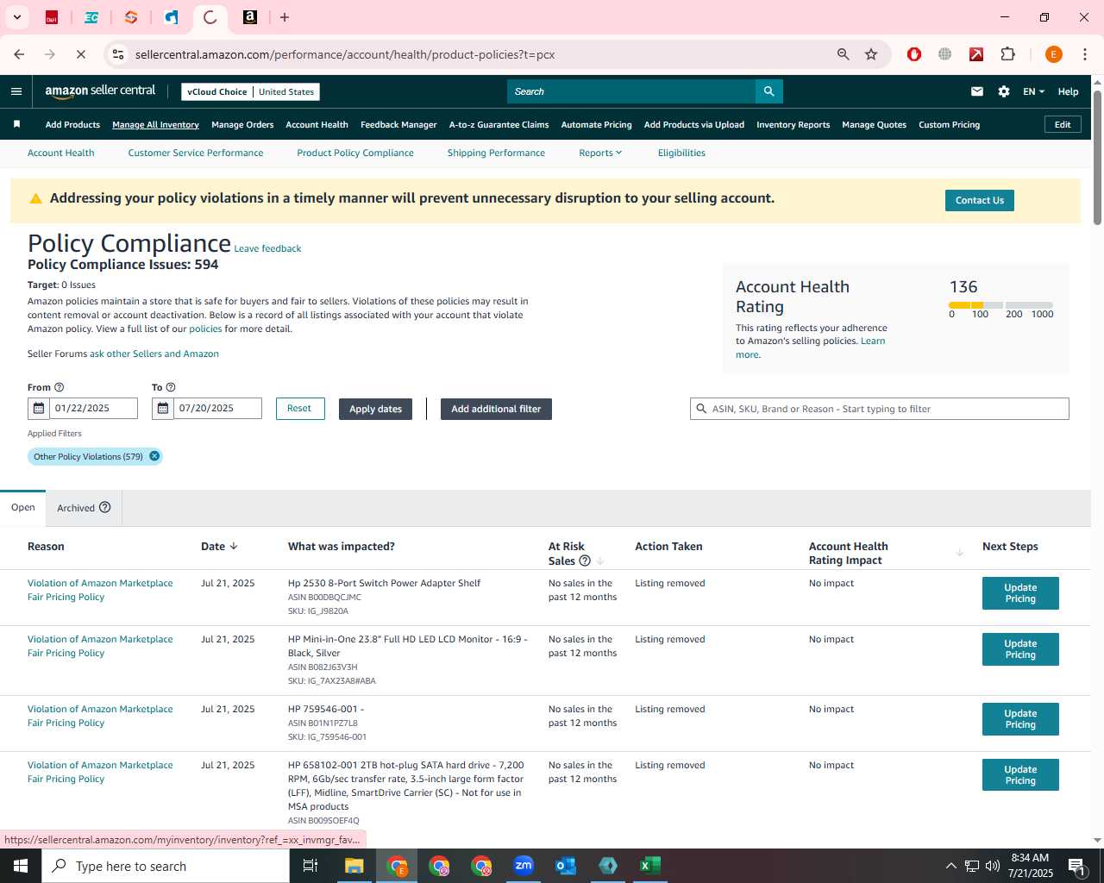Click the Reset dates button
The height and width of the screenshot is (883, 1104).
[299, 409]
